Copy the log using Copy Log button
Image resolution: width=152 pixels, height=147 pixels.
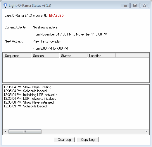88,140
